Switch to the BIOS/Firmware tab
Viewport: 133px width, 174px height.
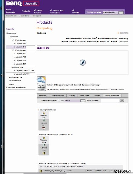112,96
